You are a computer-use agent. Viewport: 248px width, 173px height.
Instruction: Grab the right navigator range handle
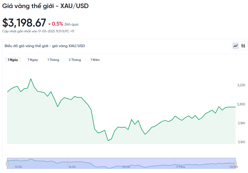tap(236, 163)
